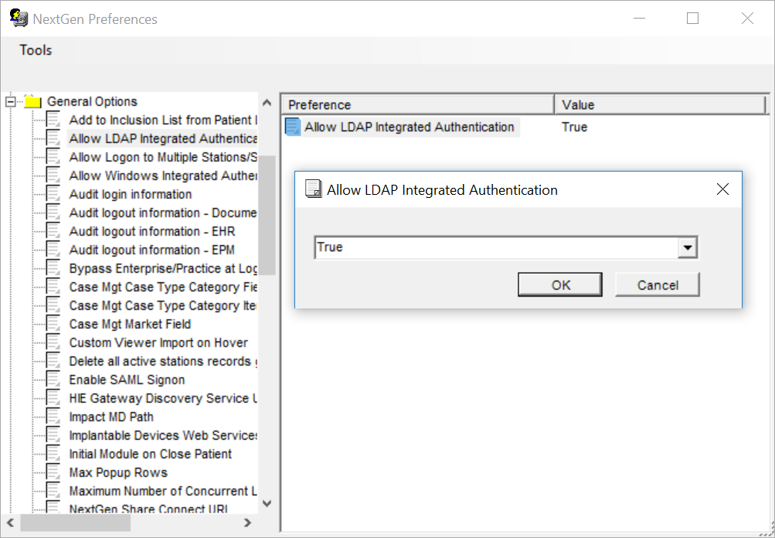Select Case Mgt Case Type Category Field
This screenshot has width=775, height=538.
coord(163,287)
